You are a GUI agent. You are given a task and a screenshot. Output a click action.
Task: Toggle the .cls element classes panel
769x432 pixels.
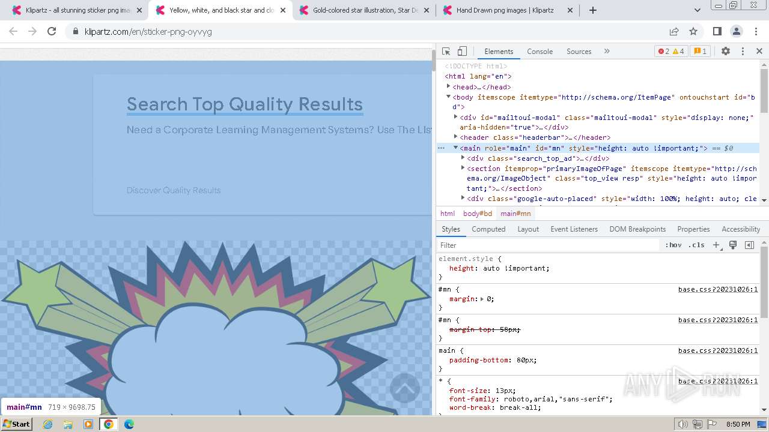click(x=696, y=245)
